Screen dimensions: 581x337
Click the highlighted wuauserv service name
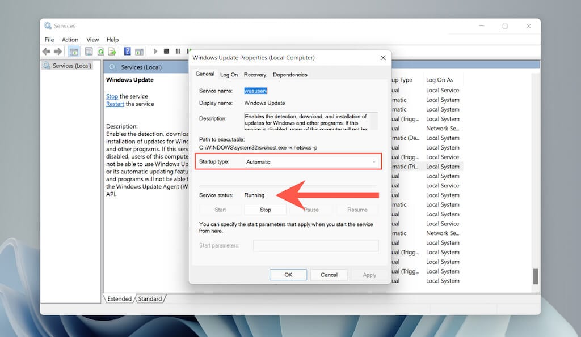pyautogui.click(x=256, y=91)
